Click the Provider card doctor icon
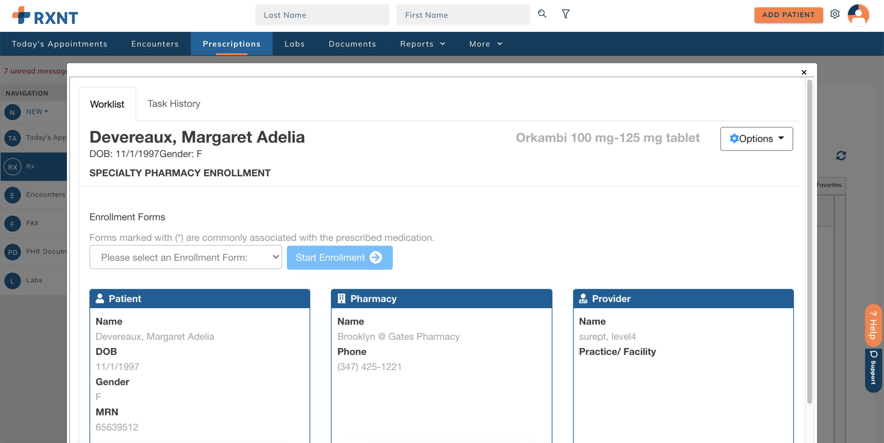The width and height of the screenshot is (884, 443). click(x=583, y=298)
